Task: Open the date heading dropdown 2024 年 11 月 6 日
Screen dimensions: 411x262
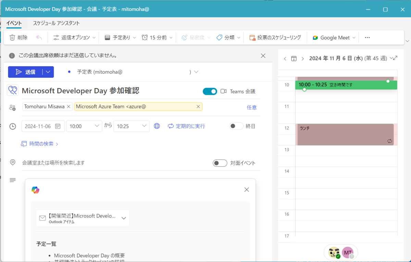Action: [x=350, y=58]
